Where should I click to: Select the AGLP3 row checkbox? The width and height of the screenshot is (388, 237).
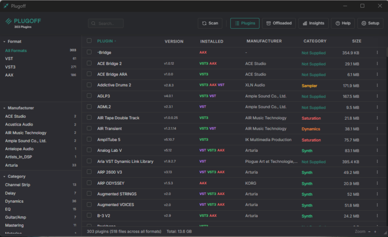89,96
